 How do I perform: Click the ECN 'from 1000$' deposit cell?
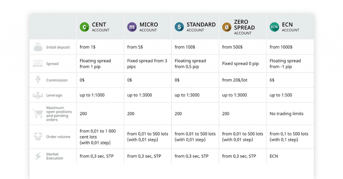click(281, 47)
